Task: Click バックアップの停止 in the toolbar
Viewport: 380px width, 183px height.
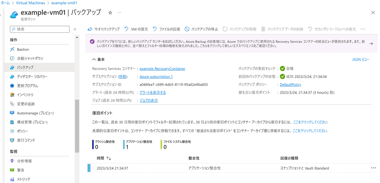Action: [x=201, y=29]
